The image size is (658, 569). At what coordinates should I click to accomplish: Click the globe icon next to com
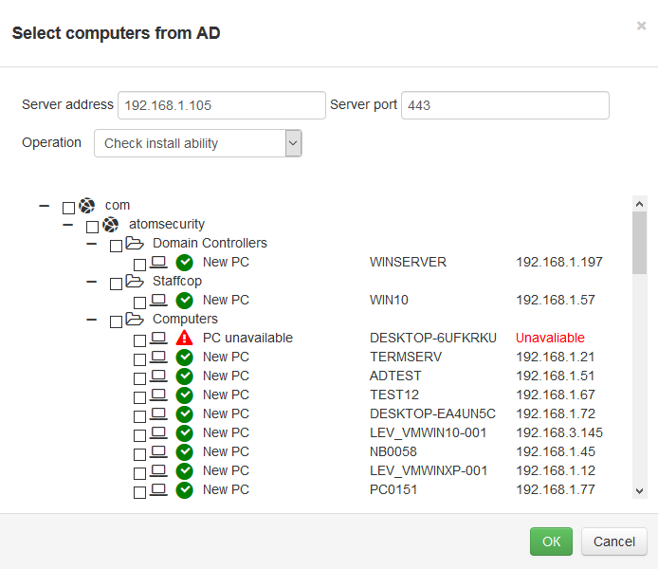click(87, 206)
